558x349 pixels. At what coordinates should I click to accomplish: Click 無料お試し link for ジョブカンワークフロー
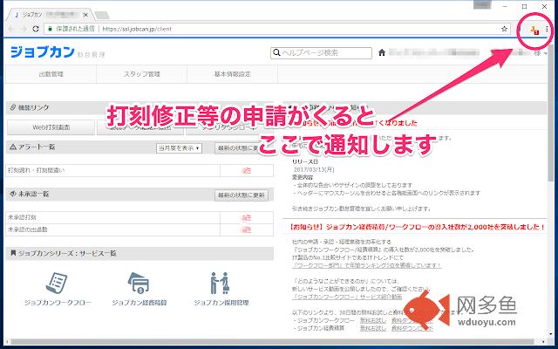click(x=372, y=321)
